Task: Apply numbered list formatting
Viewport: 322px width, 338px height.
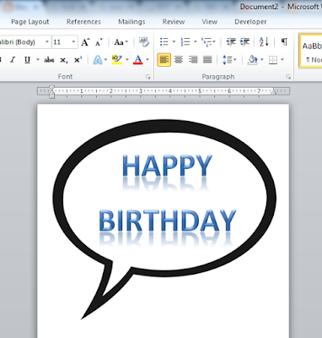Action: pyautogui.click(x=185, y=42)
